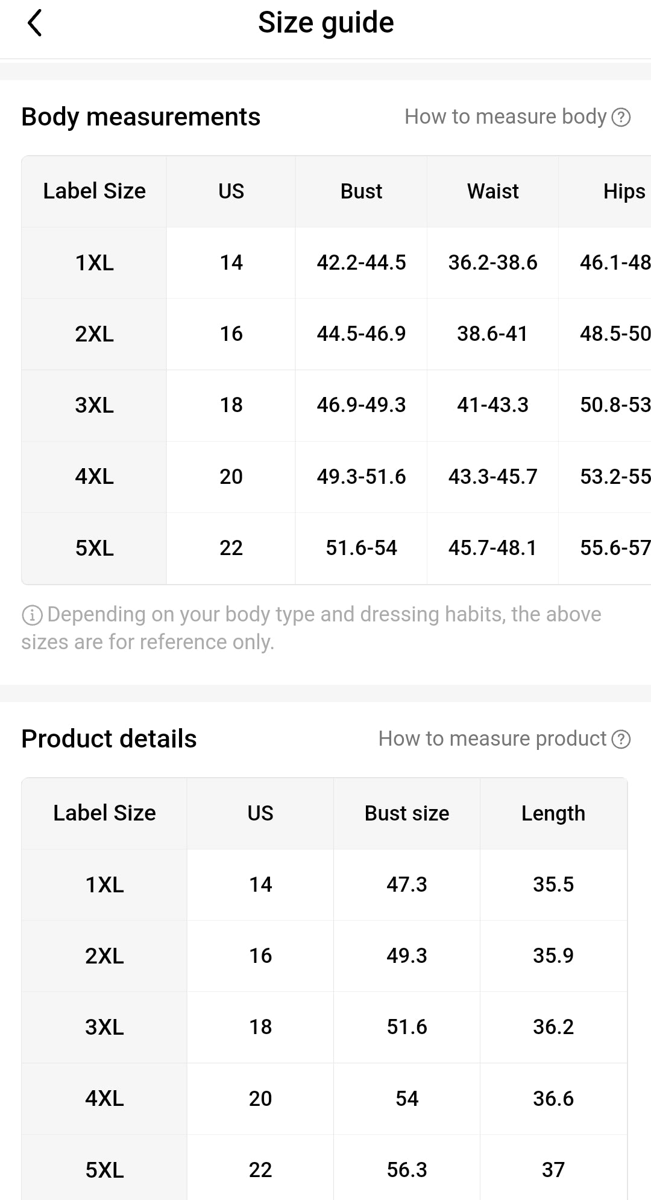Click the 5XL waist range 45.7-48.1
Screen dimensions: 651x1200
click(492, 548)
